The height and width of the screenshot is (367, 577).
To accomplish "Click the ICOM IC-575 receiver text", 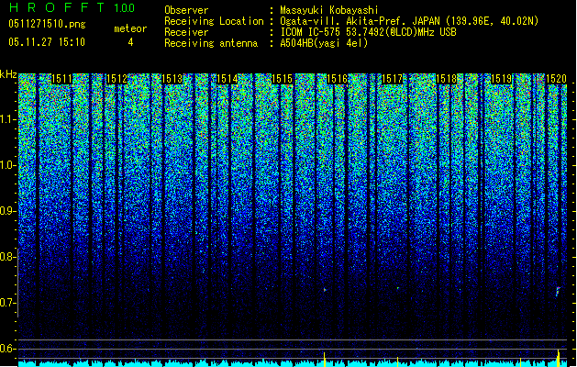I will (x=368, y=32).
